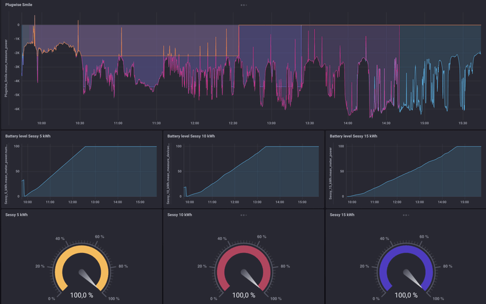The width and height of the screenshot is (486, 304).
Task: Click the Sessy 5 kWh gauge panel title
Action: 16,215
